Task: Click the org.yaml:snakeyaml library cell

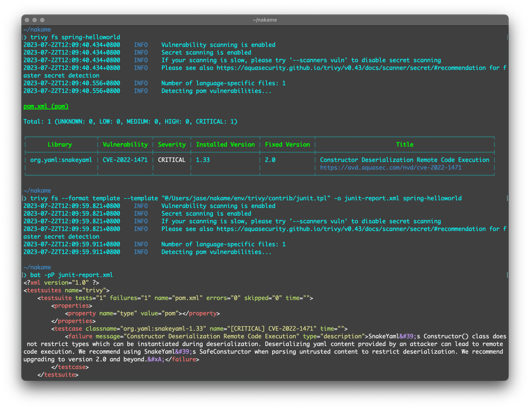Action: (x=61, y=160)
